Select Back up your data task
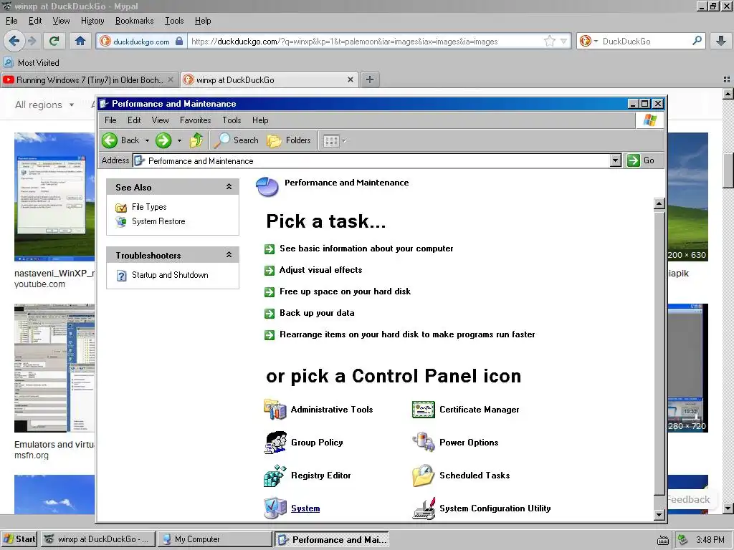 (x=317, y=313)
